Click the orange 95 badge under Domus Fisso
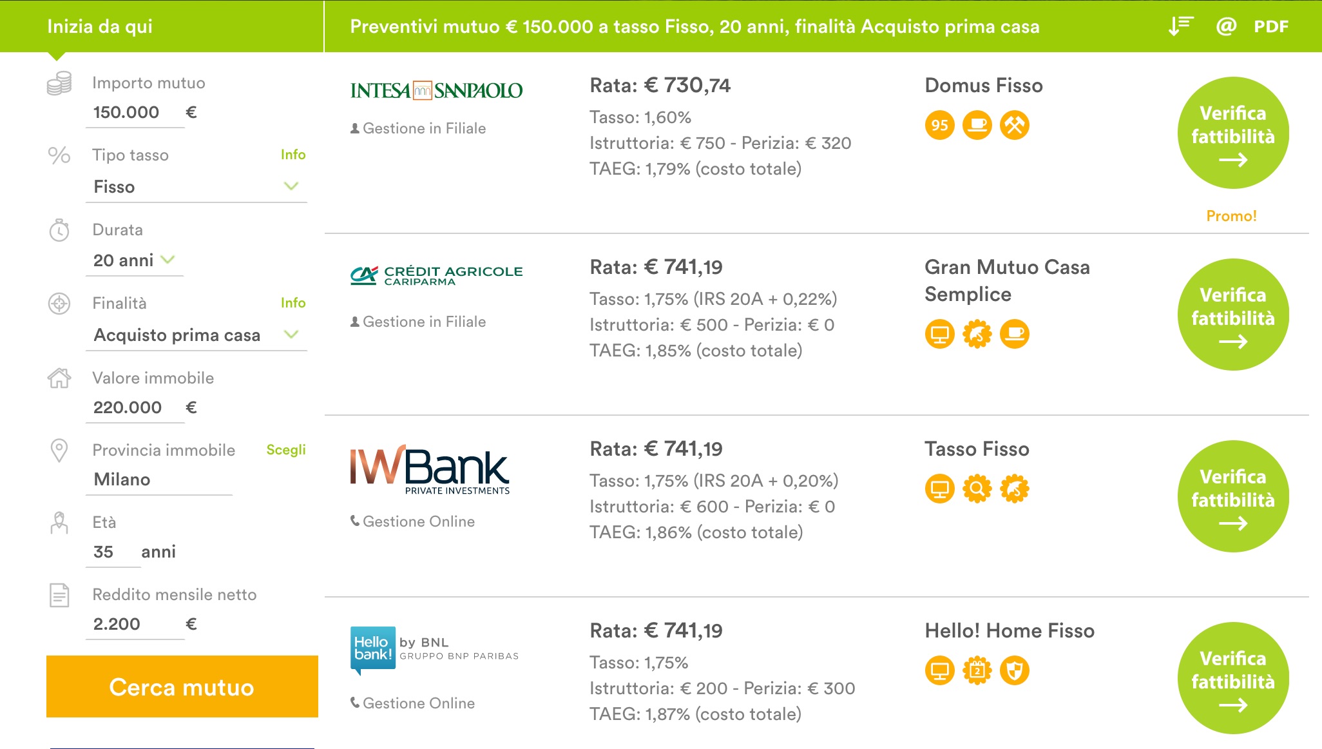The image size is (1322, 749). 940,125
